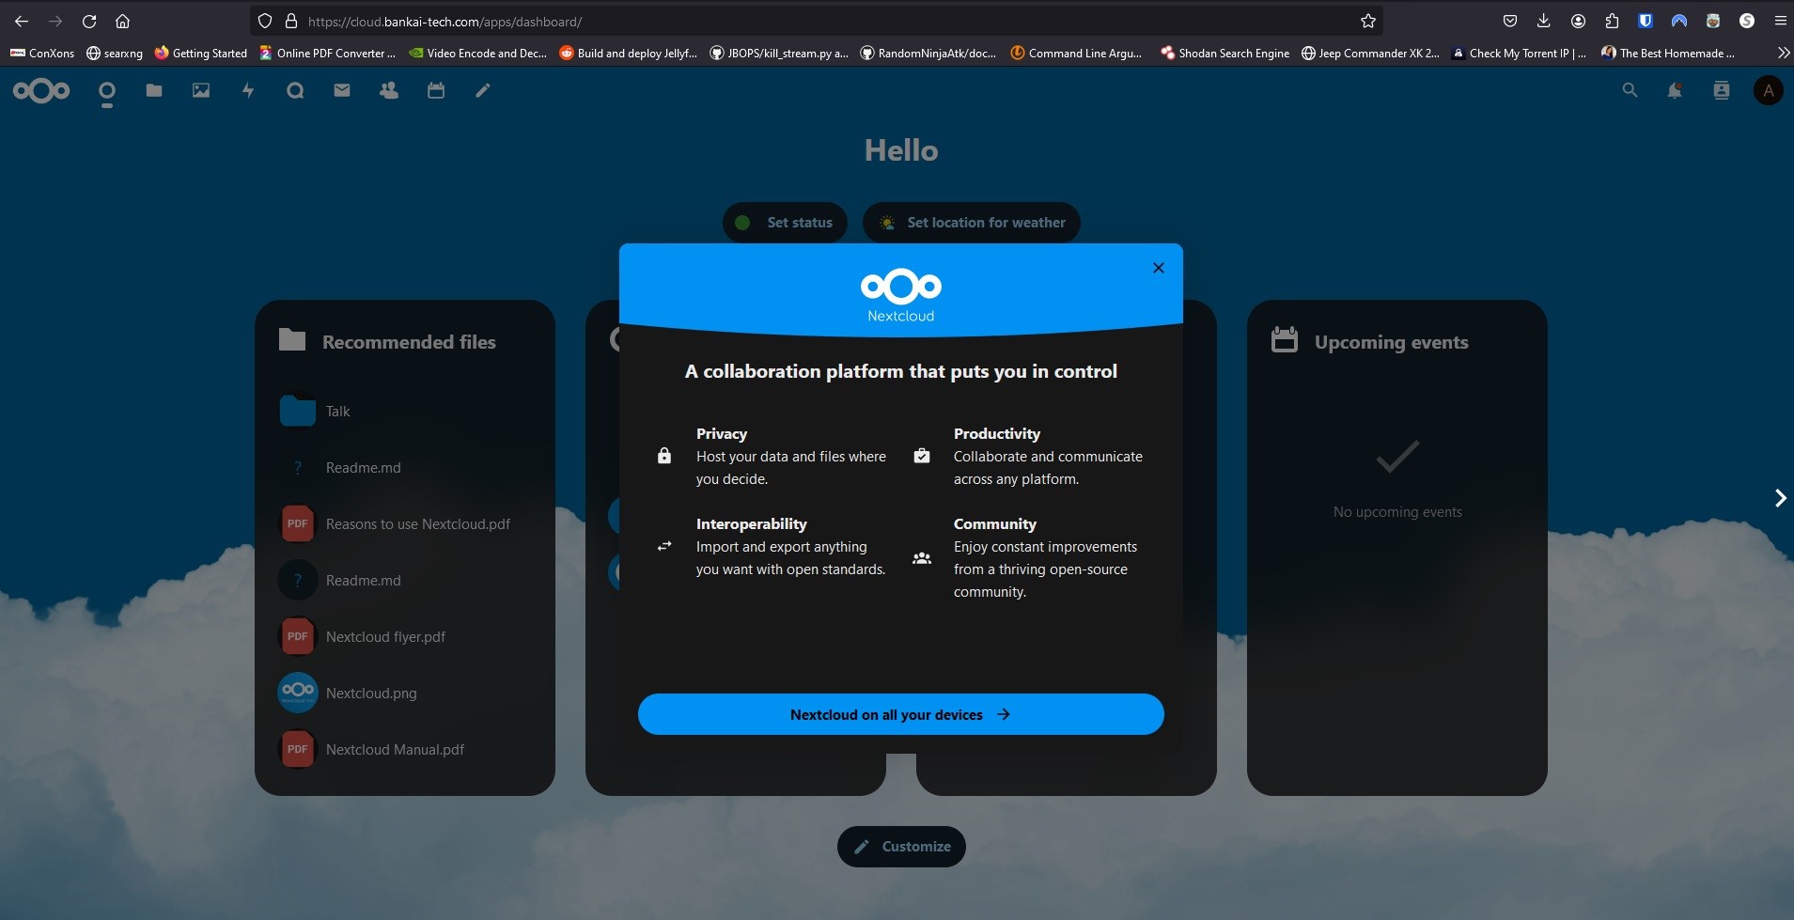
Task: Click the Set status button
Action: 785,223
